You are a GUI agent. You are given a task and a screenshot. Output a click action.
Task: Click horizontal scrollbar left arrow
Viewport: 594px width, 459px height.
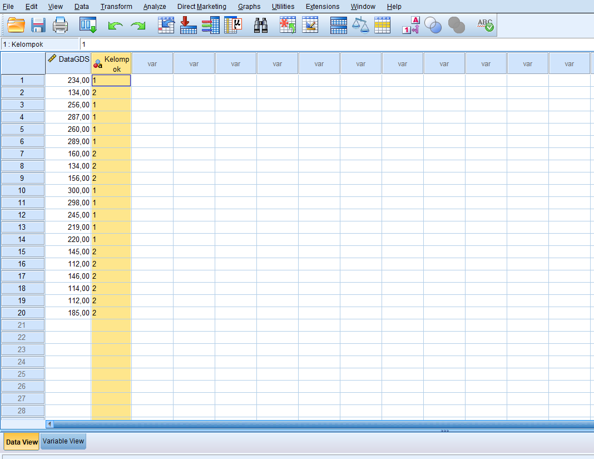tap(49, 424)
